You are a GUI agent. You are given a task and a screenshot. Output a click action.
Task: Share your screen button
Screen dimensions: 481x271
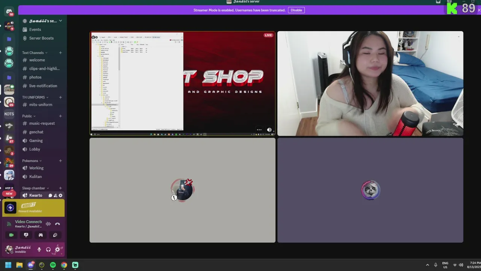[26, 235]
